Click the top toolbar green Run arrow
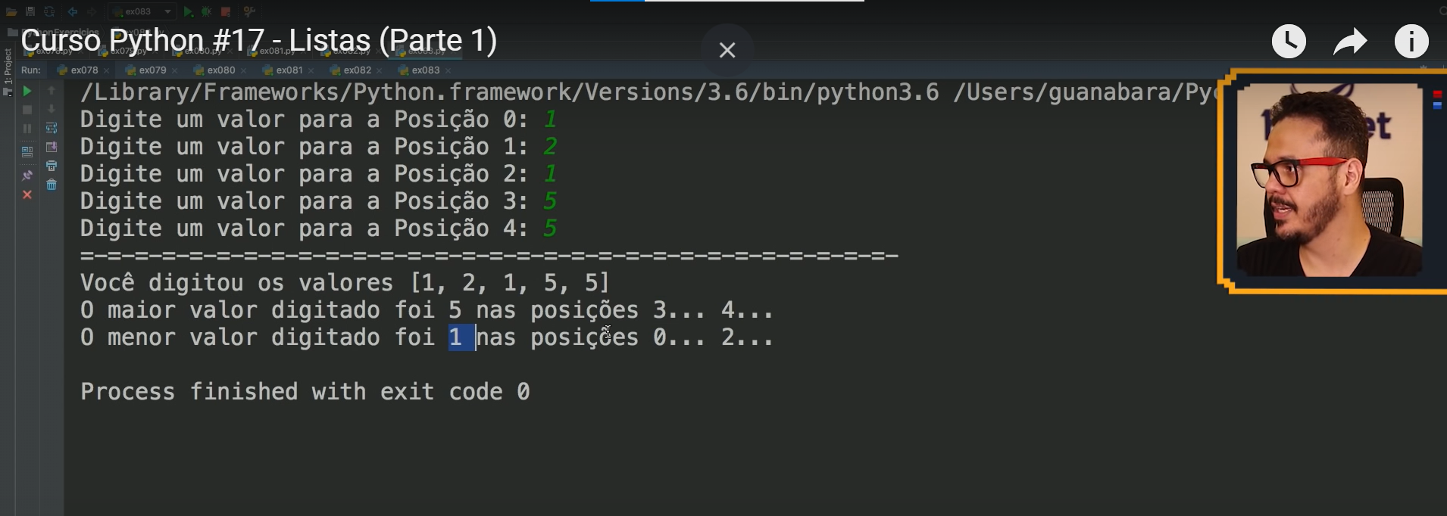The image size is (1447, 516). 188,11
